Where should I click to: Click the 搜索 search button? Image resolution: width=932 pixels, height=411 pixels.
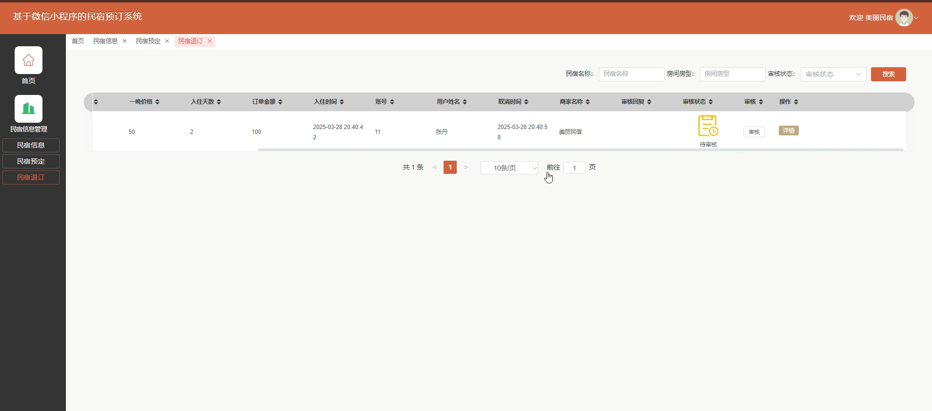pos(888,74)
